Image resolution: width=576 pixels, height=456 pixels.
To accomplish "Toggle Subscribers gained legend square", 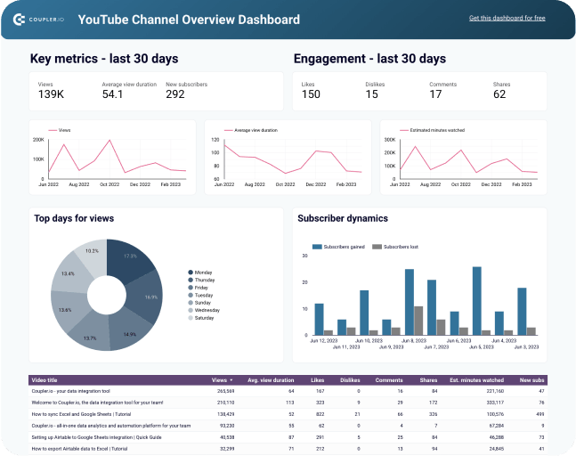I will [316, 246].
